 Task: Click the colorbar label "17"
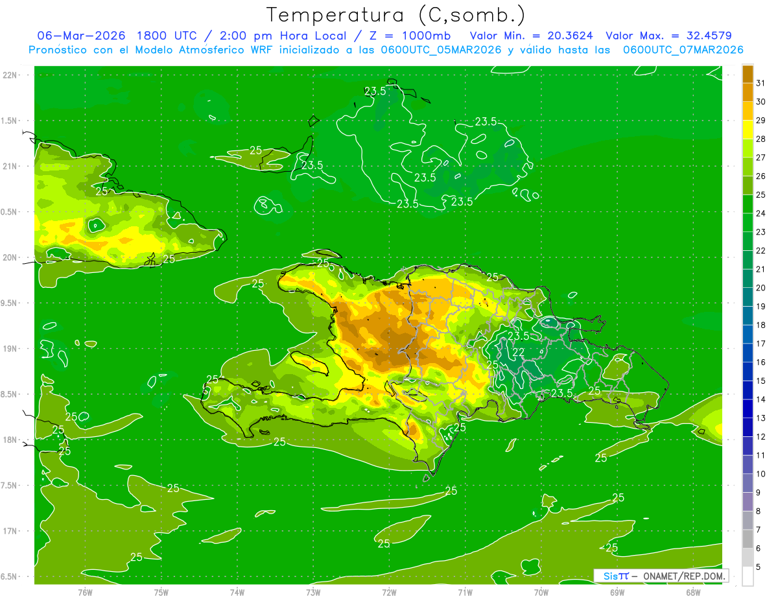click(761, 344)
